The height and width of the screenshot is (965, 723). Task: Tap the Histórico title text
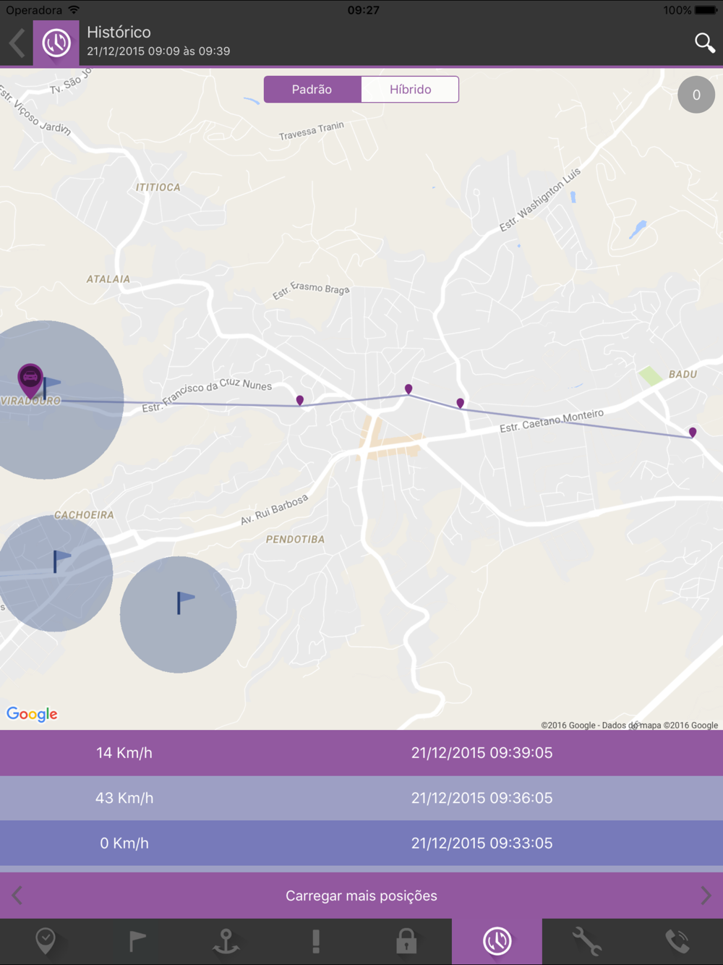click(x=119, y=33)
